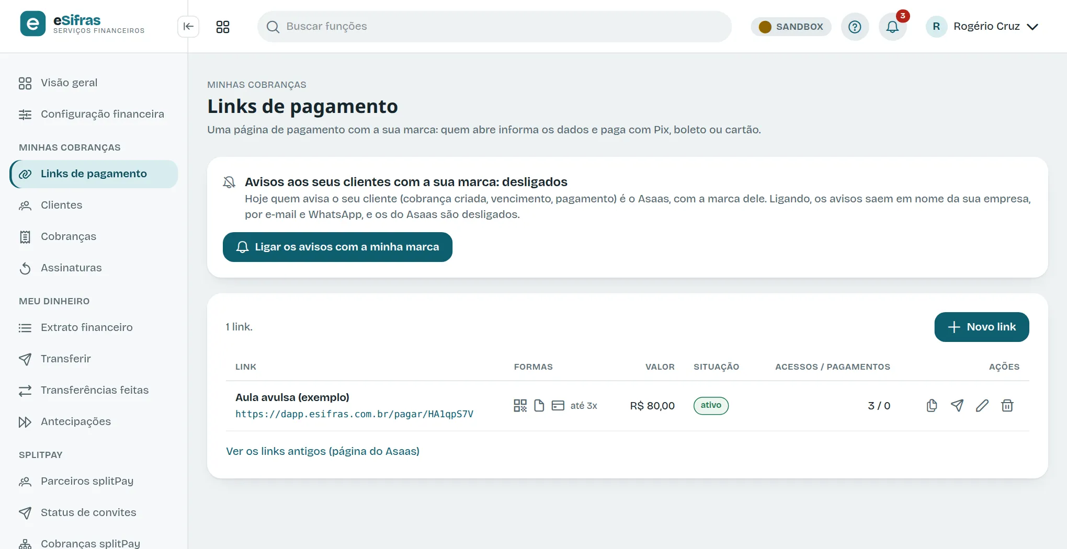The width and height of the screenshot is (1067, 549).
Task: Copy the Aula avulsa link
Action: 932,406
